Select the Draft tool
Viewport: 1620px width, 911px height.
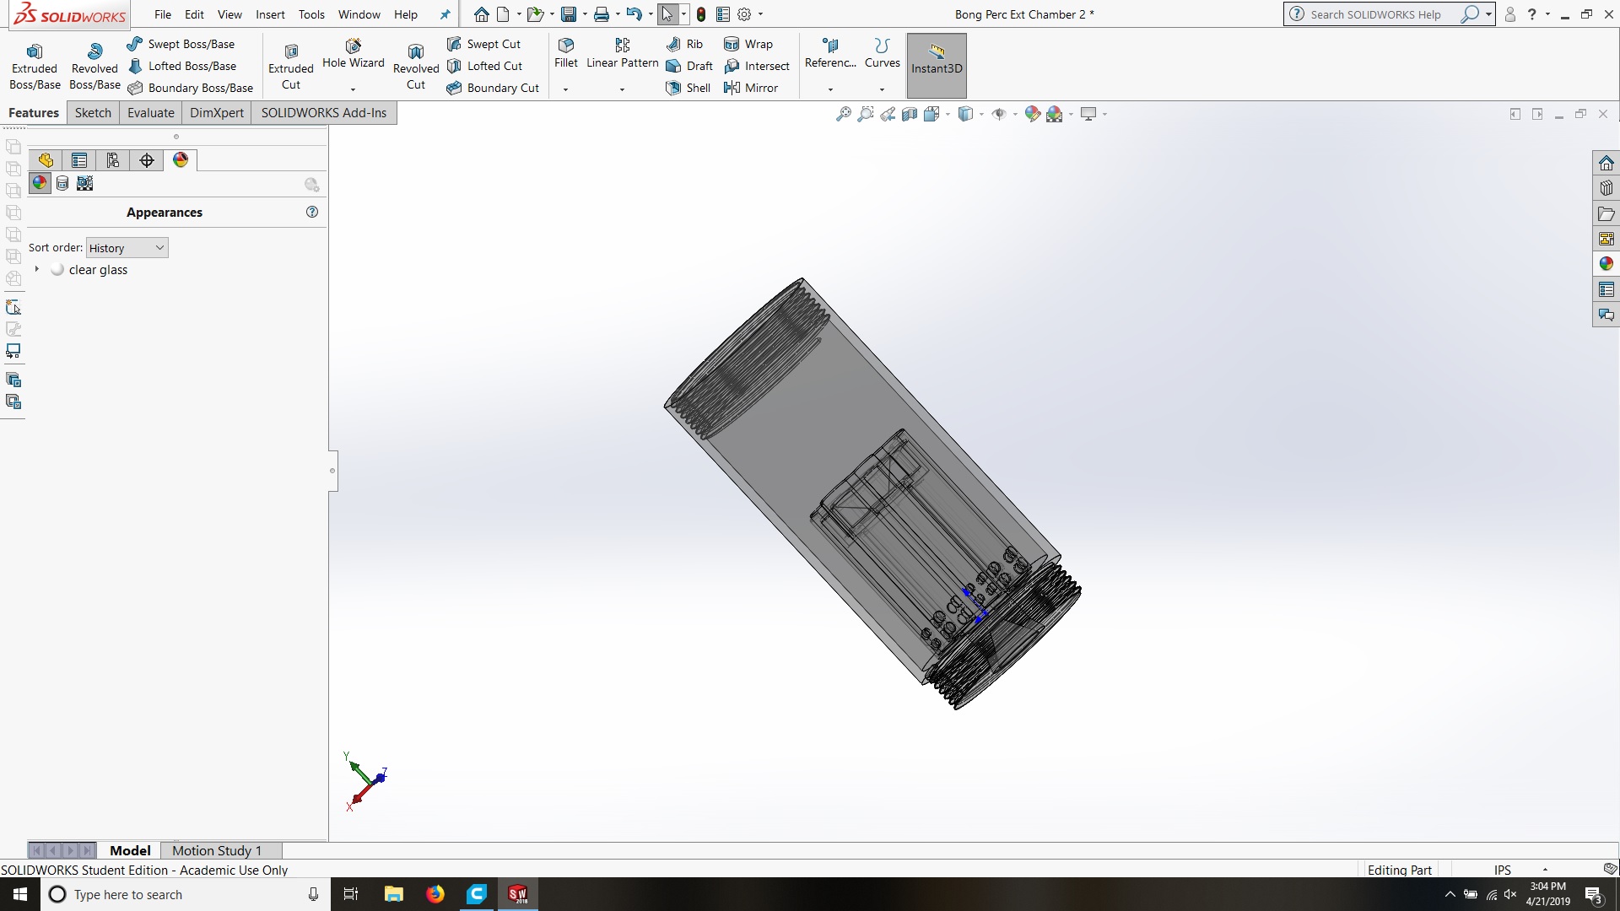click(689, 66)
